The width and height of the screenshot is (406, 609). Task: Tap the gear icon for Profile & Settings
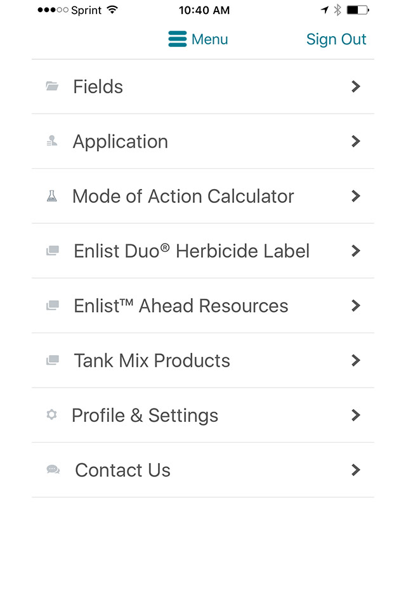pos(51,415)
